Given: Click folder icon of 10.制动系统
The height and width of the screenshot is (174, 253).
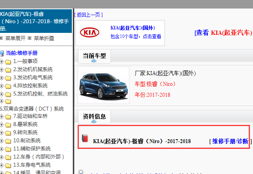Looking at the screenshot, I should (x=8, y=141).
